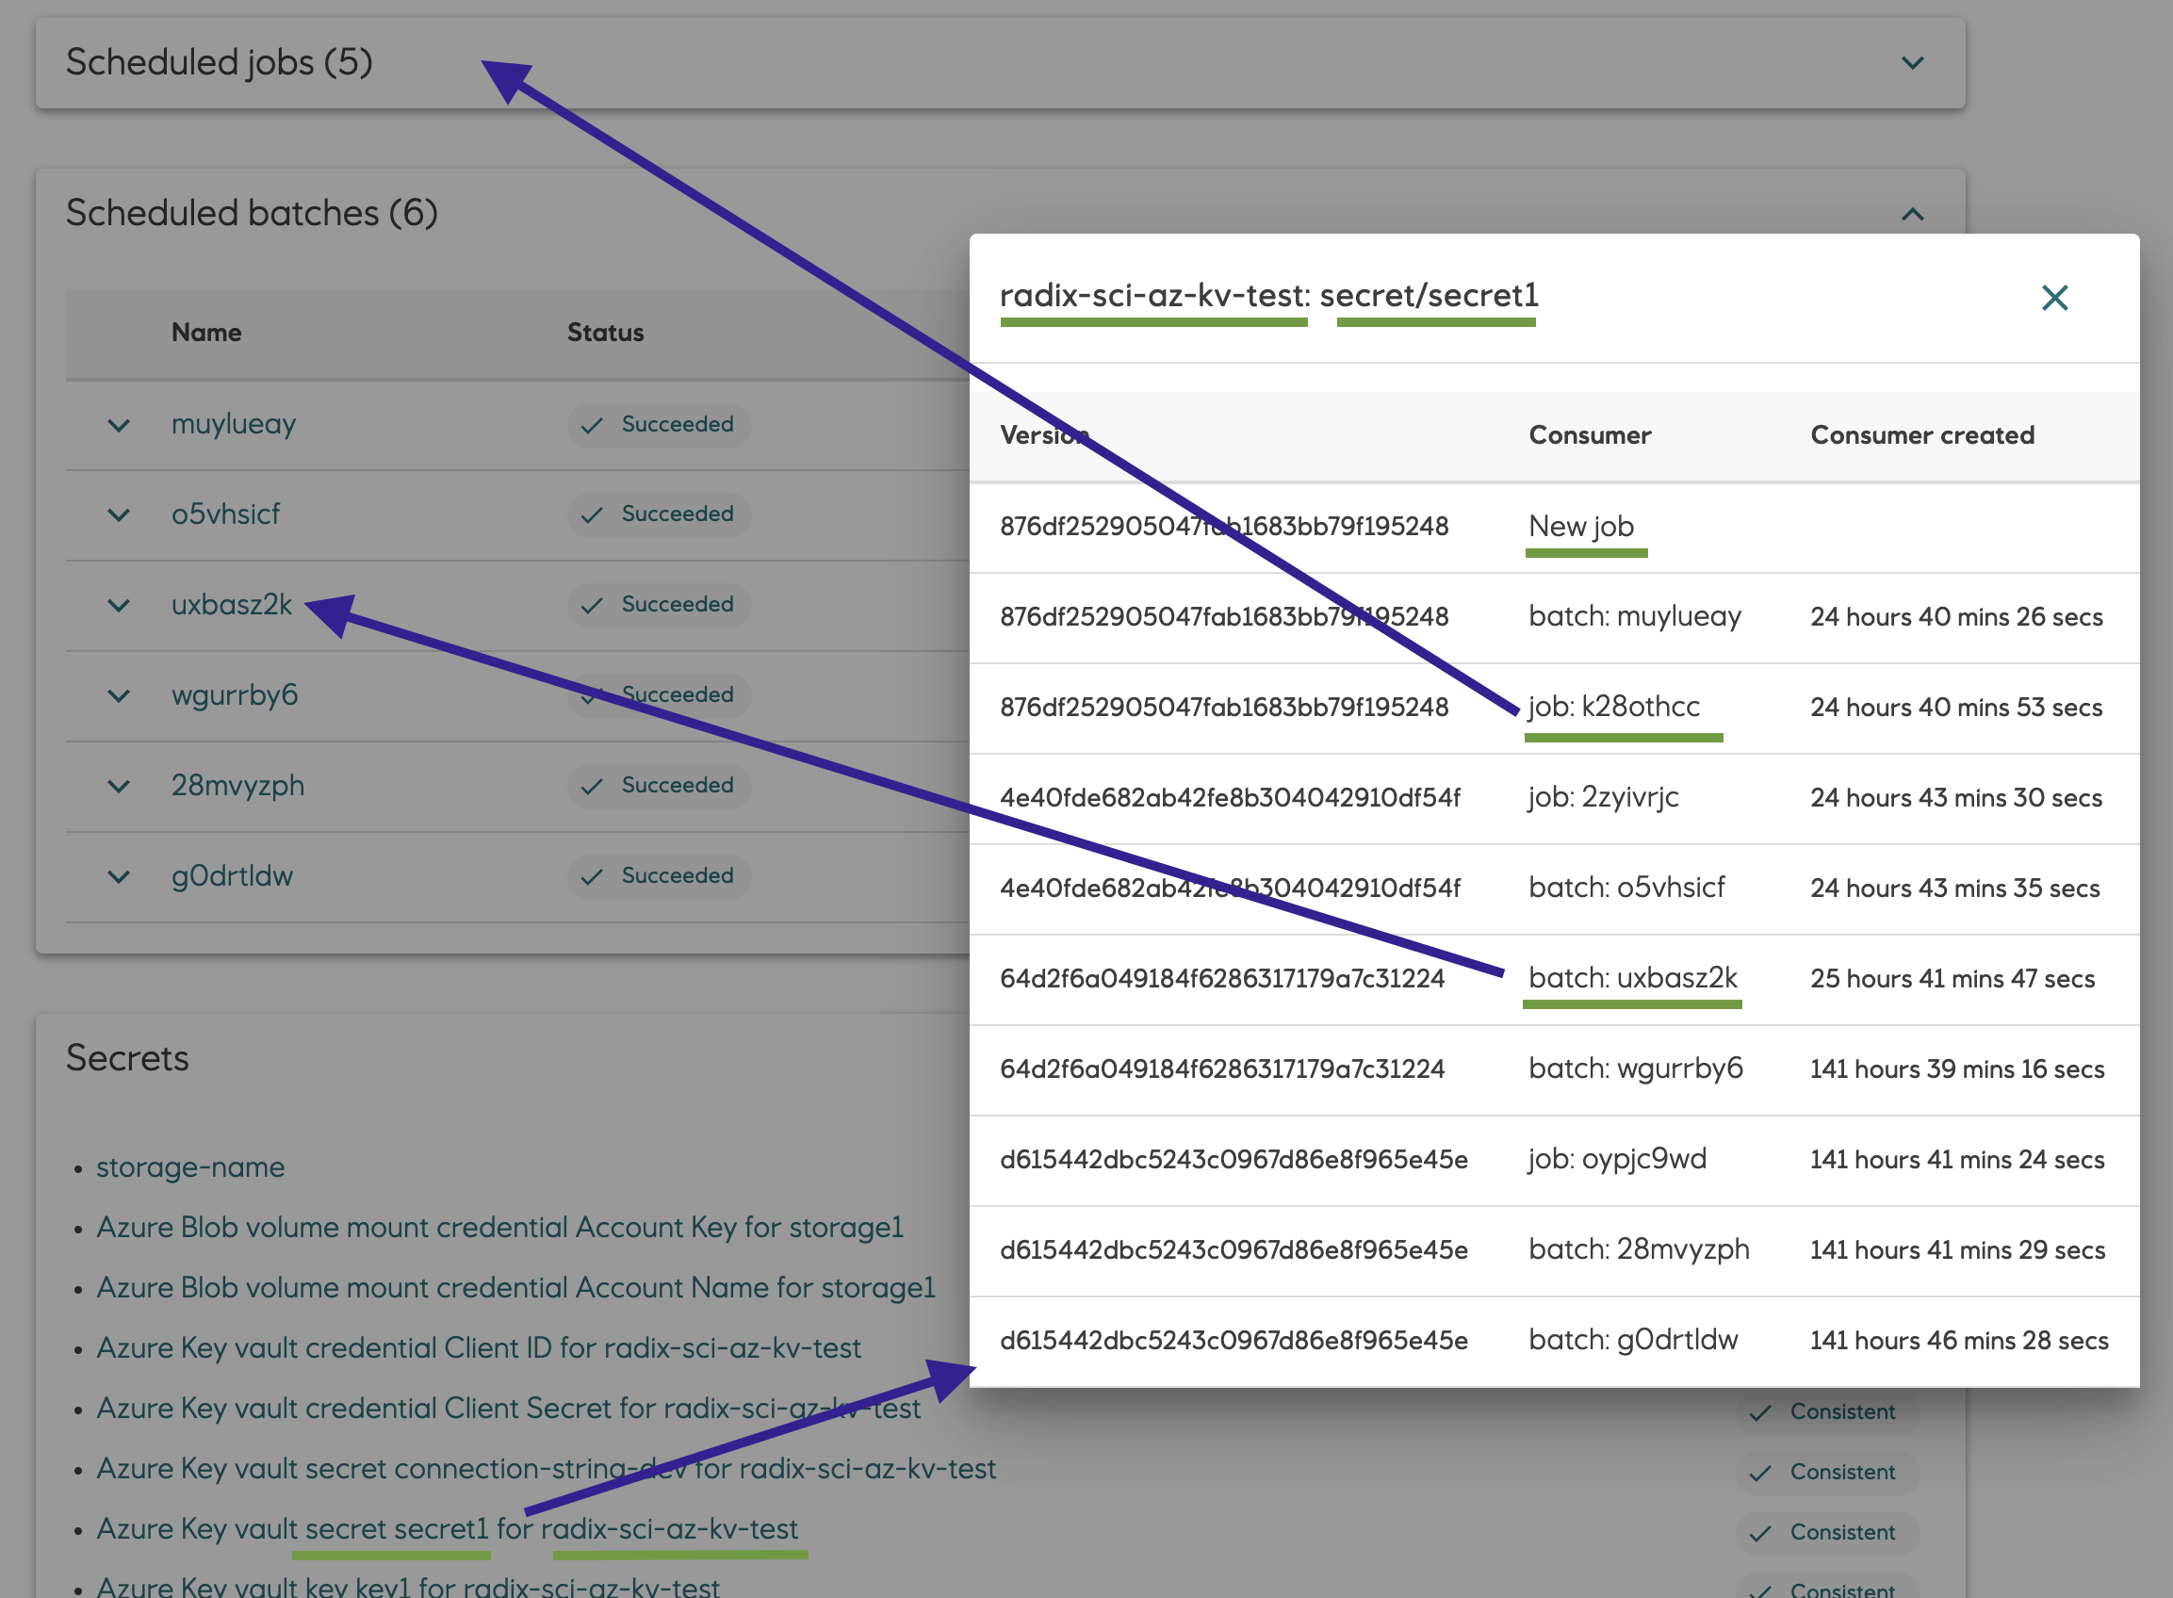The image size is (2173, 1598).
Task: Click the storage-name secret entry
Action: (x=189, y=1166)
